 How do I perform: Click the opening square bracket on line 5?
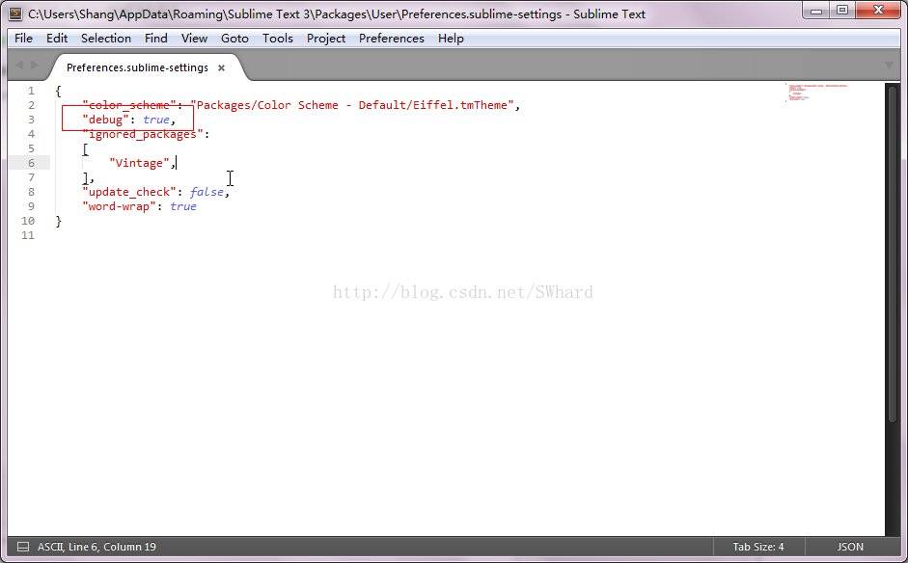click(x=85, y=149)
